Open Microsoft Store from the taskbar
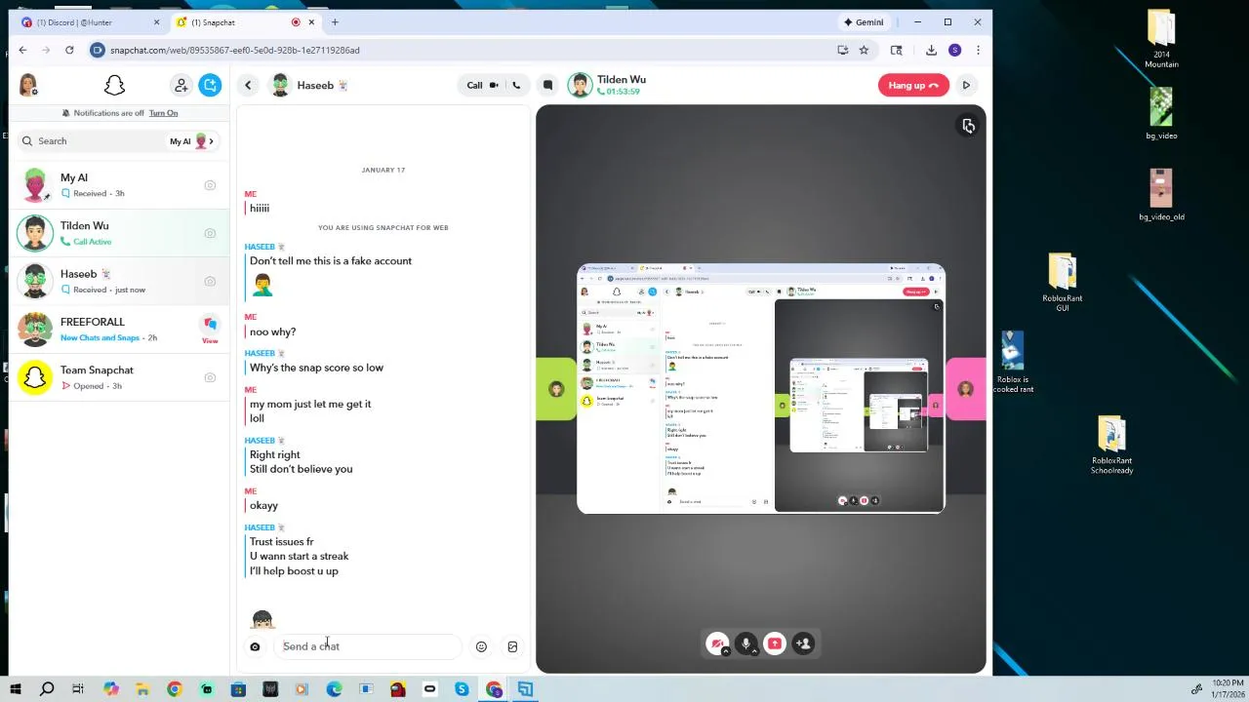 (238, 689)
